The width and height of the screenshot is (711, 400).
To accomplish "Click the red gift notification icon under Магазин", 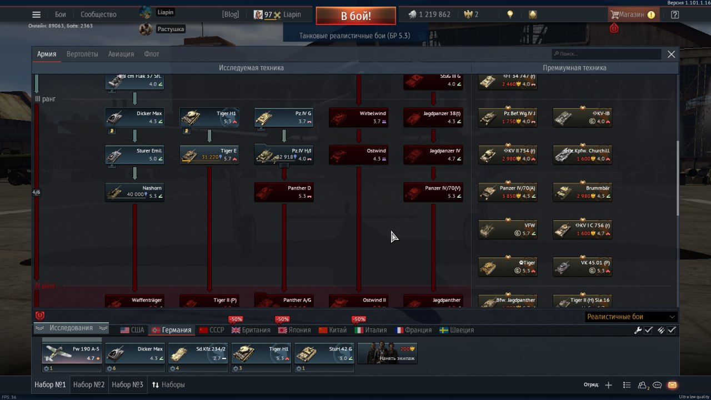I will point(614,28).
